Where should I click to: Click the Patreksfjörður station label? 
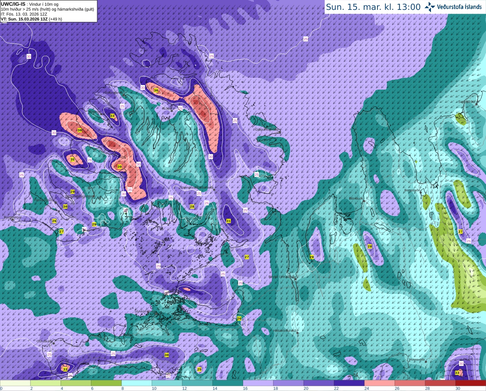[x=44, y=199]
